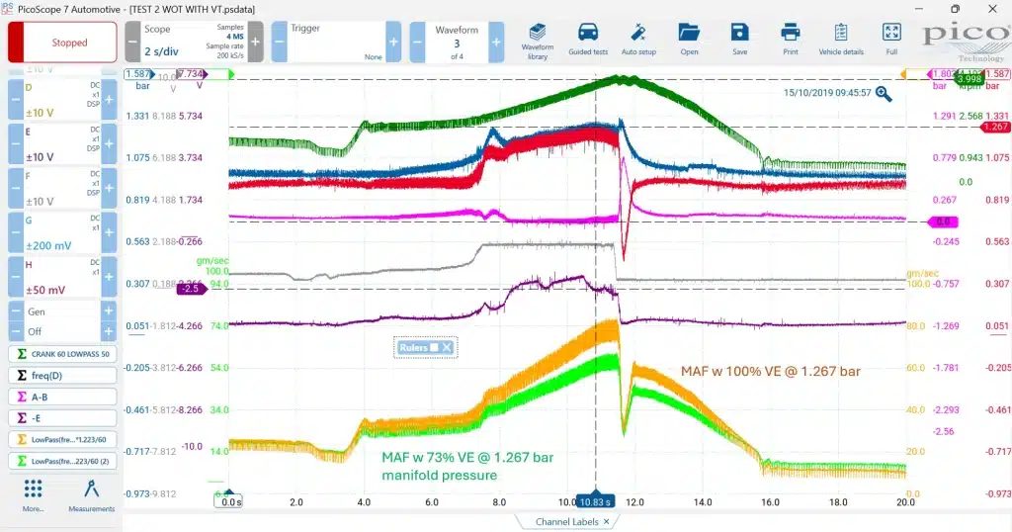This screenshot has height=532, width=1012.
Task: Restore down the PicoScope window
Action: pyautogui.click(x=956, y=9)
